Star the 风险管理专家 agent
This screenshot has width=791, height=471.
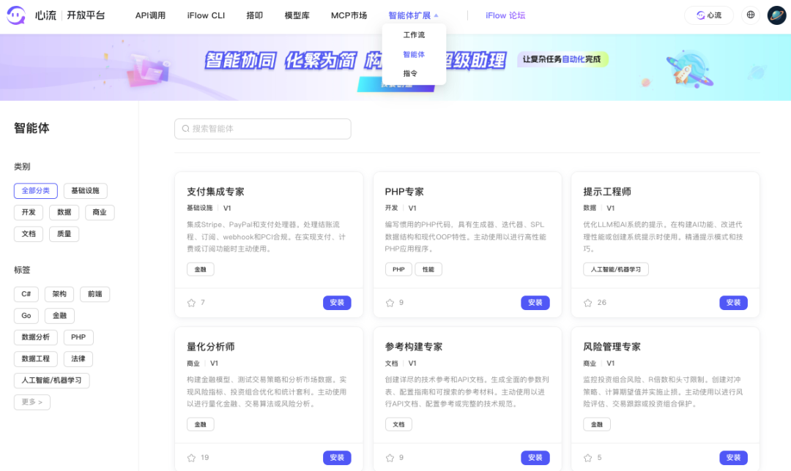coord(587,458)
